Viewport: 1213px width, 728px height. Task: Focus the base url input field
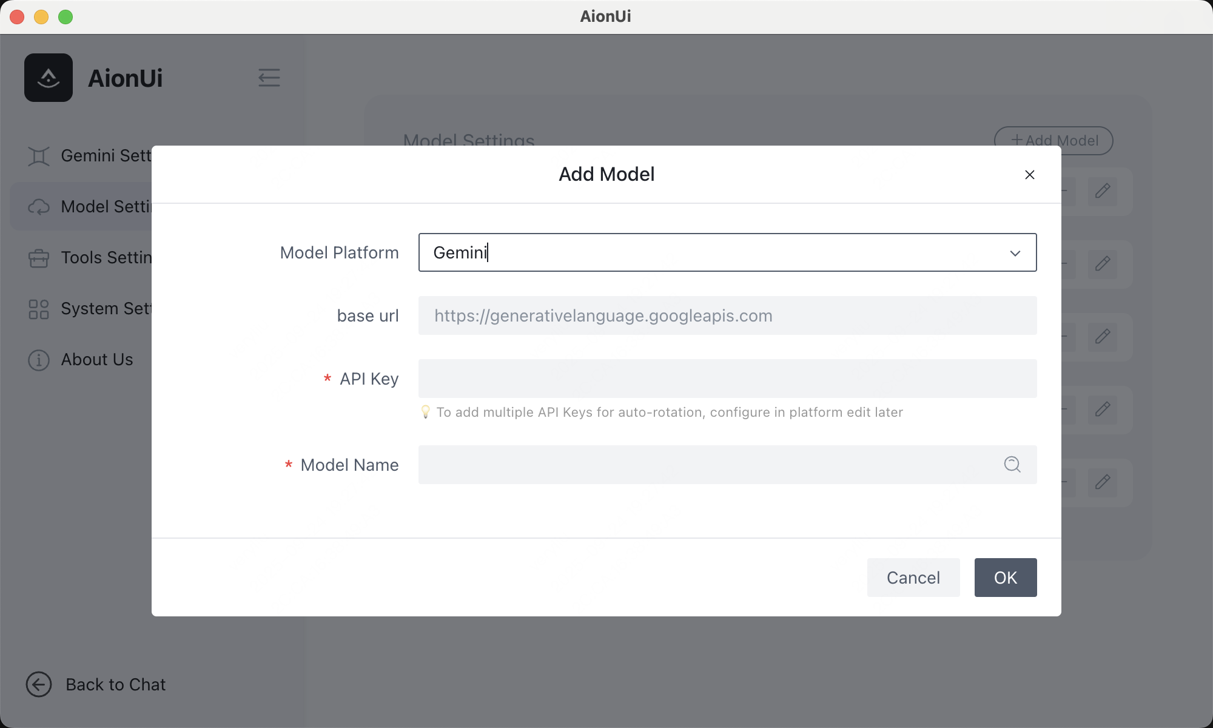point(727,315)
